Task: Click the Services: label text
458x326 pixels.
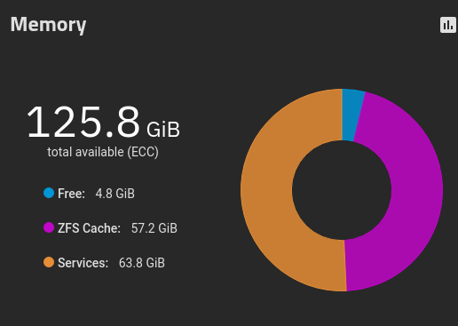Action: pos(83,263)
